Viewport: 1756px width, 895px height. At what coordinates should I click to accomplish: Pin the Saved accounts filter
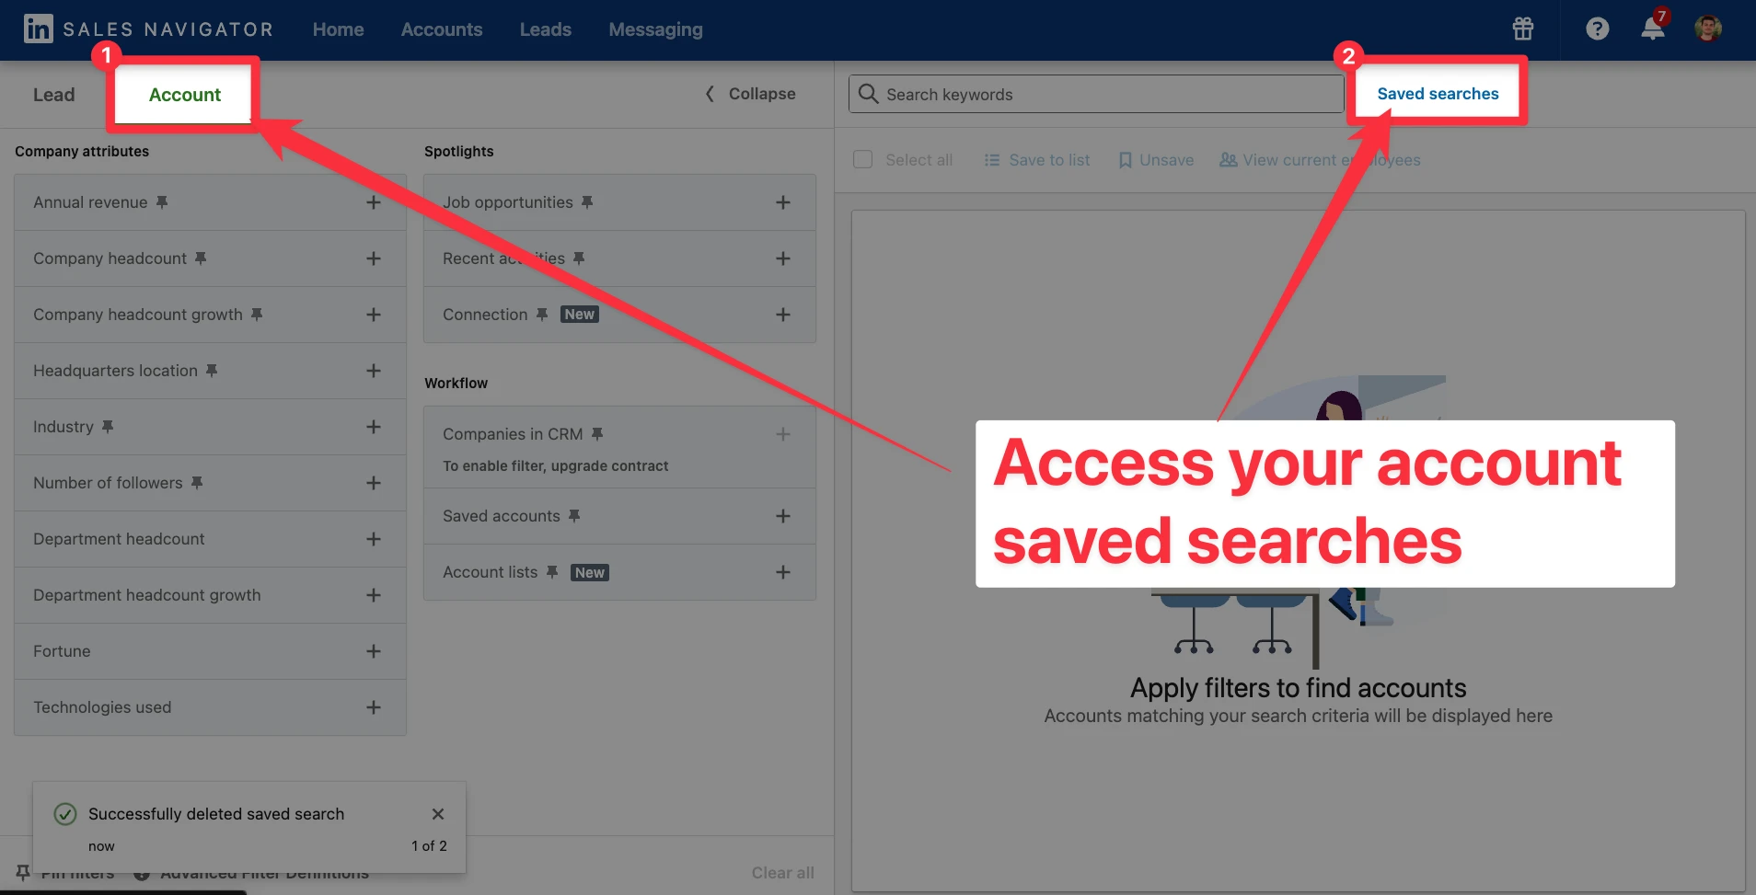pos(574,516)
